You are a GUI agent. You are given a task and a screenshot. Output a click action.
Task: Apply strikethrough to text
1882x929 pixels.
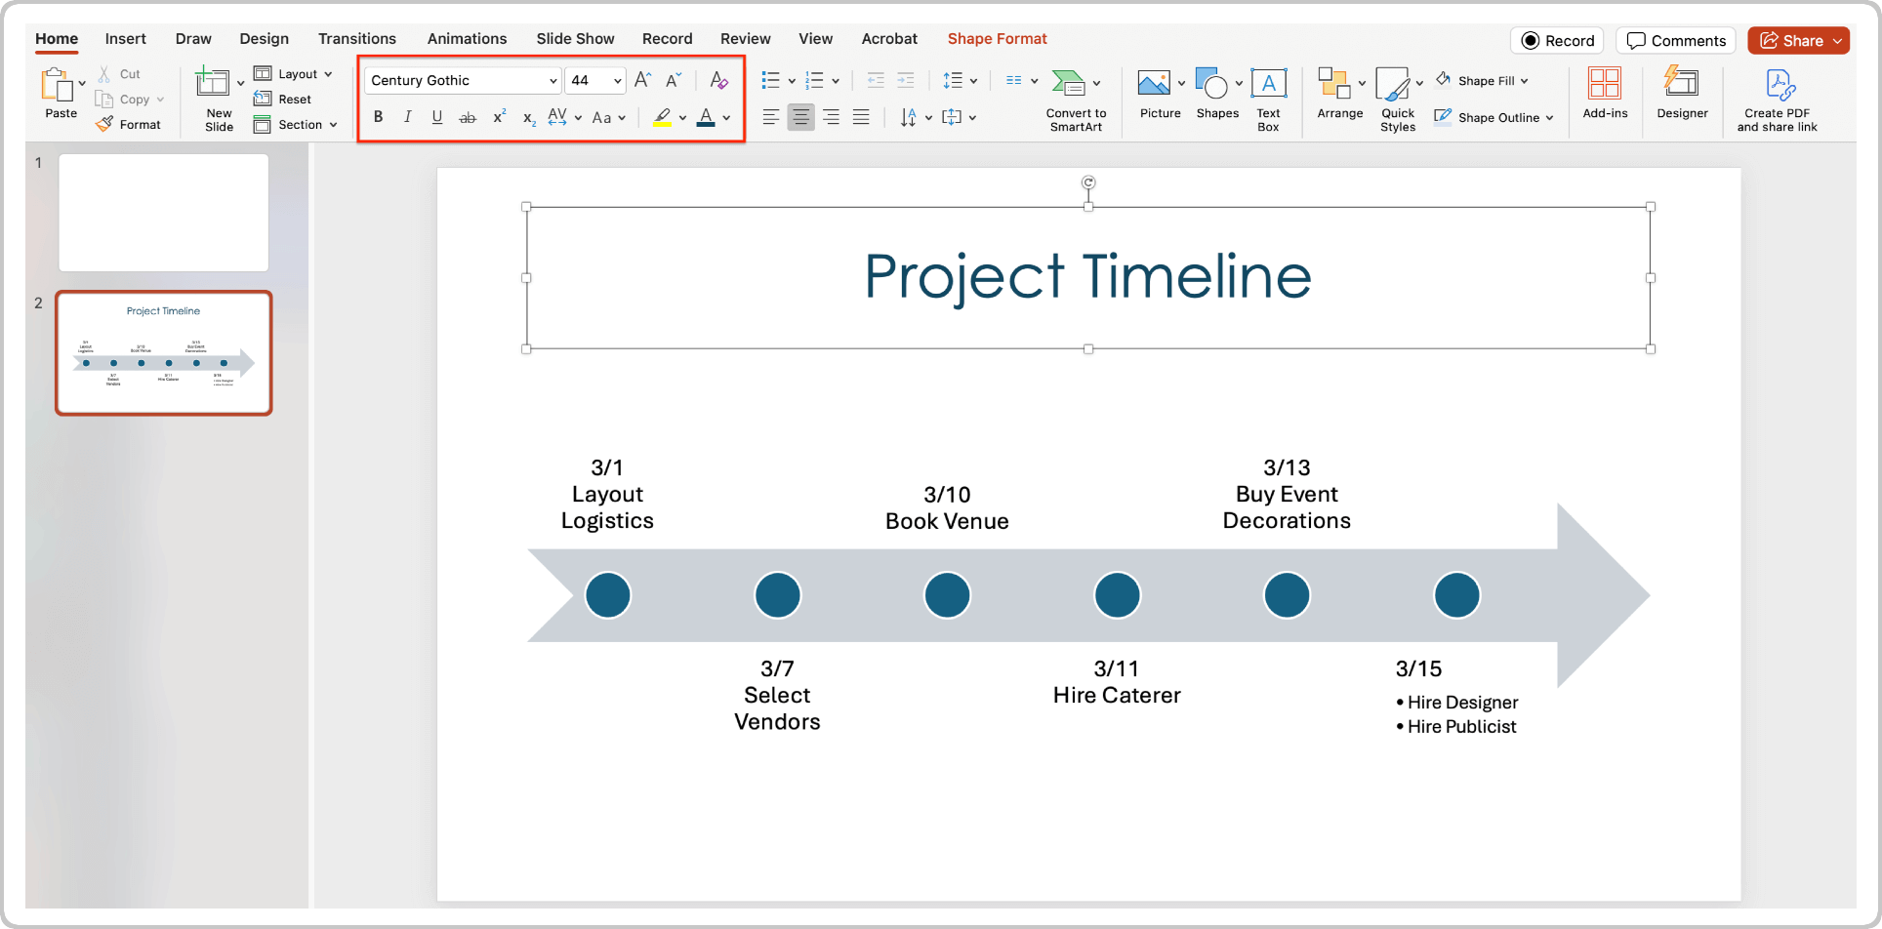tap(468, 117)
